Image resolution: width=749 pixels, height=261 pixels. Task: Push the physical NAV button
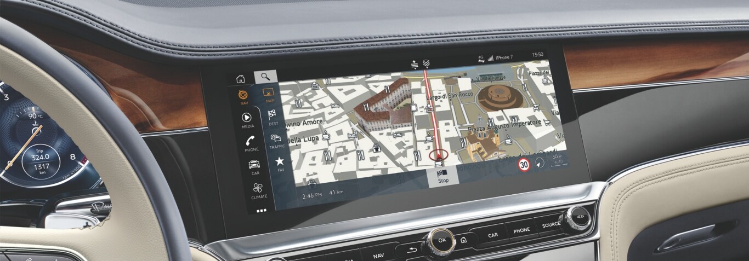click(x=379, y=256)
